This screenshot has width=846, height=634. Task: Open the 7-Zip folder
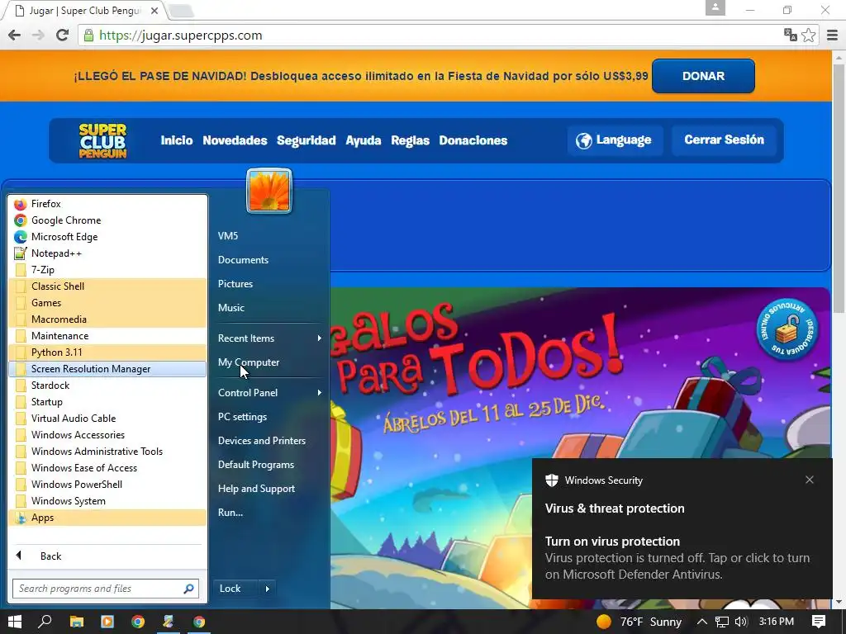[x=107, y=270]
